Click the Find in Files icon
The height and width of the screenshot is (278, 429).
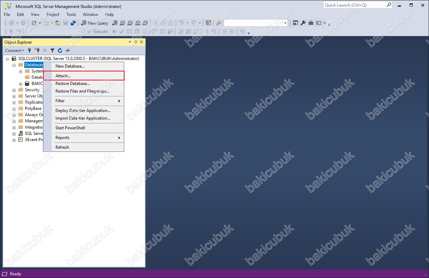coord(219,23)
